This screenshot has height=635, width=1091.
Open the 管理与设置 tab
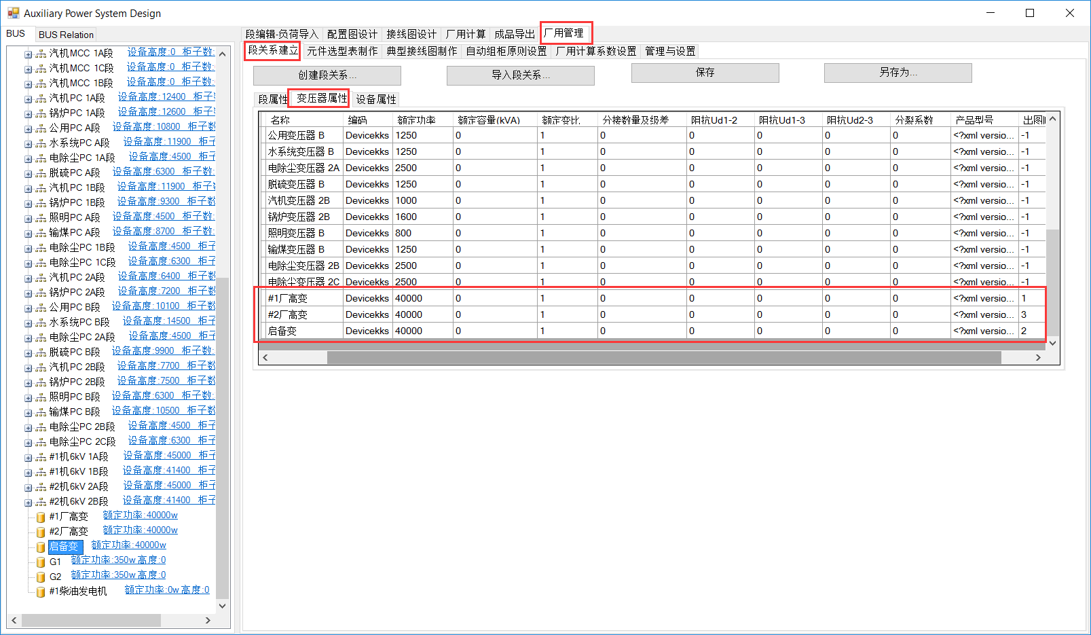[x=670, y=51]
